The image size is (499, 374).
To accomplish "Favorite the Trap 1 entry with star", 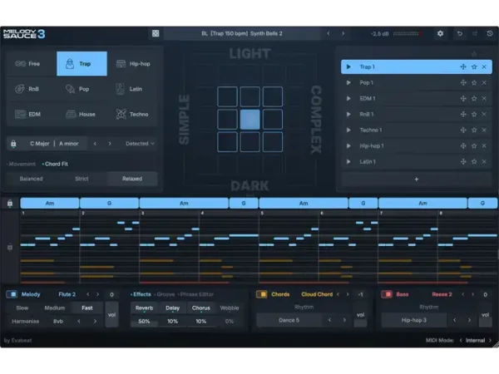I will tap(474, 66).
